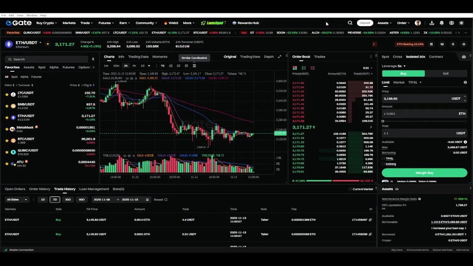This screenshot has height=266, width=473.
Task: Open the All Sides filter dropdown
Action: [x=17, y=199]
